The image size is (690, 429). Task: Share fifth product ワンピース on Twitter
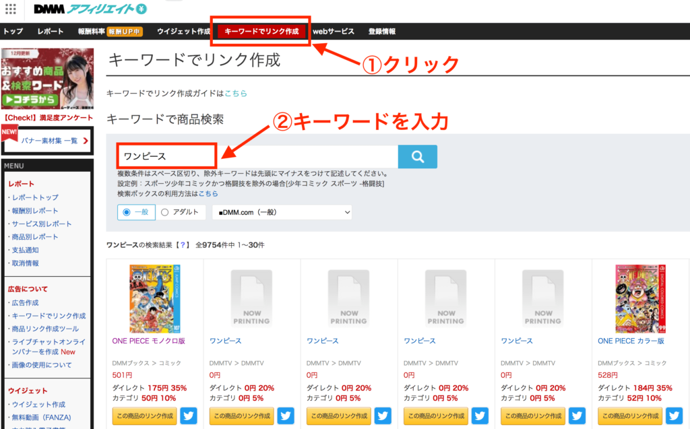tap(577, 416)
